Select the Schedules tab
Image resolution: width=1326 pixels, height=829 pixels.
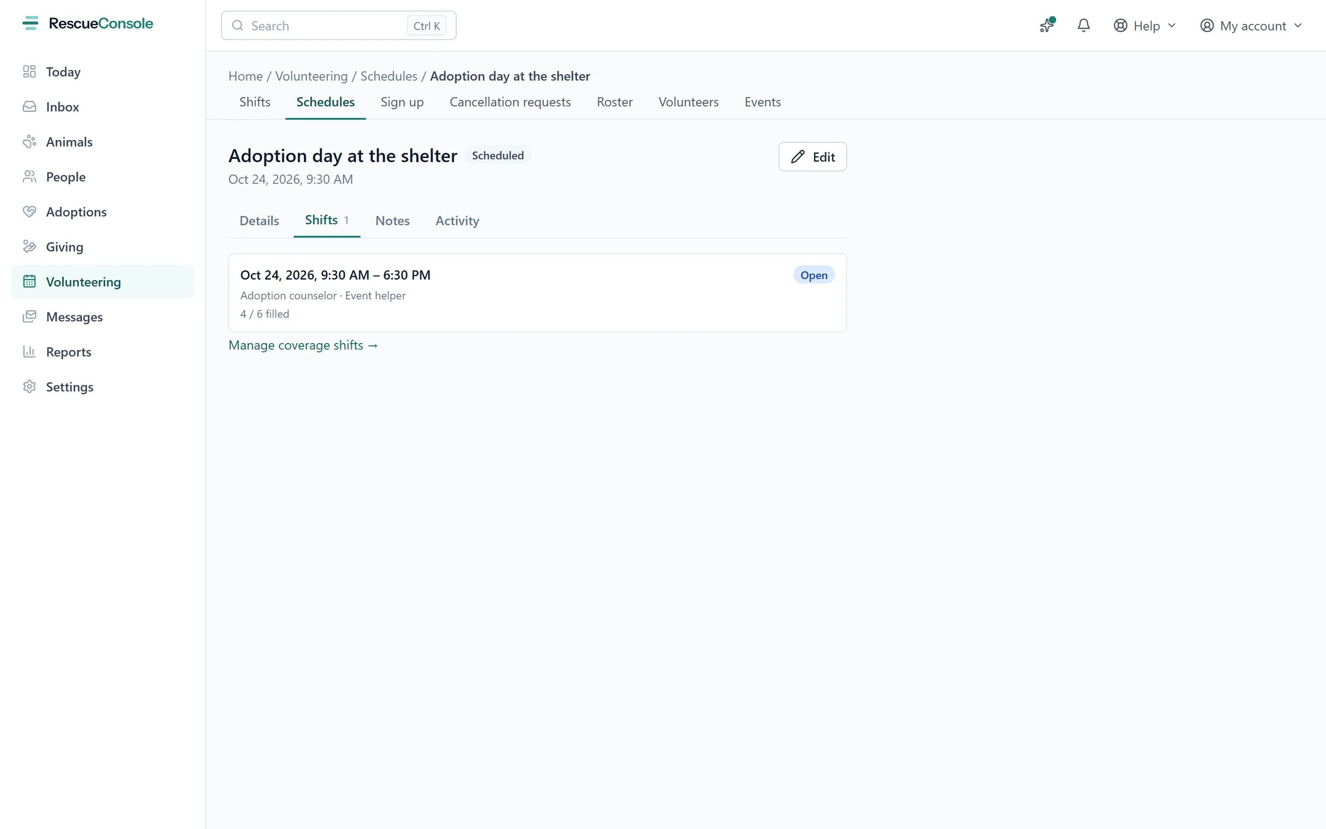(x=326, y=102)
